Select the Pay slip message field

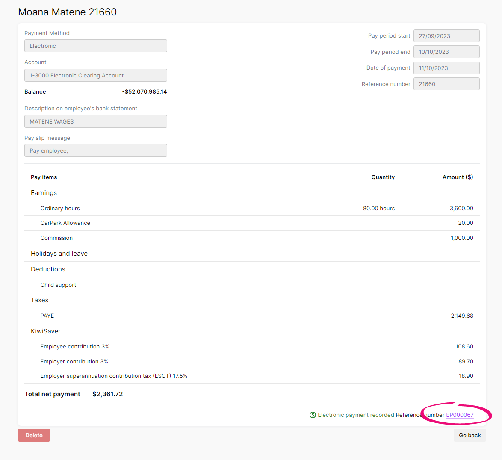coord(95,150)
